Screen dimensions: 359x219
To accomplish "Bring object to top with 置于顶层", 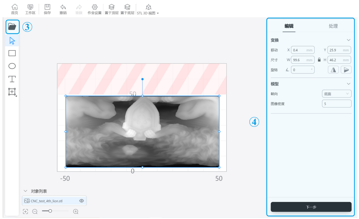I will point(112,9).
